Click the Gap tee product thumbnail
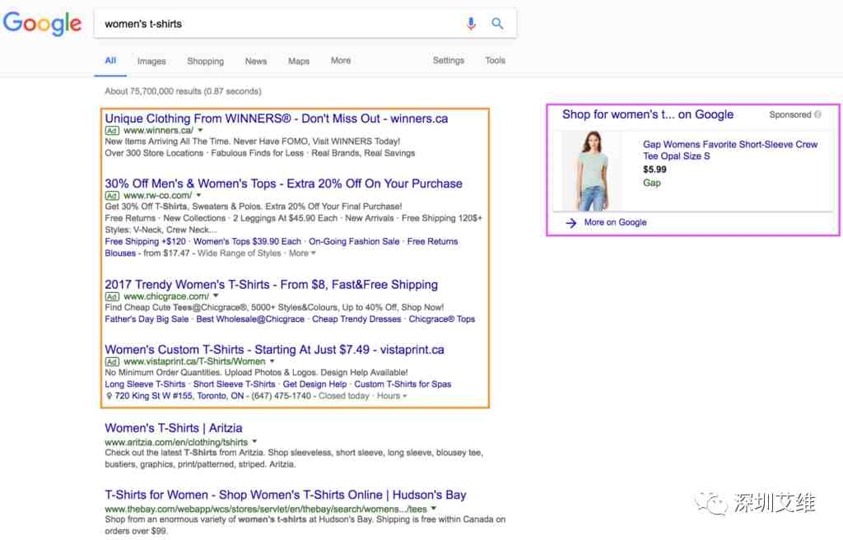This screenshot has height=540, width=843. coord(592,171)
